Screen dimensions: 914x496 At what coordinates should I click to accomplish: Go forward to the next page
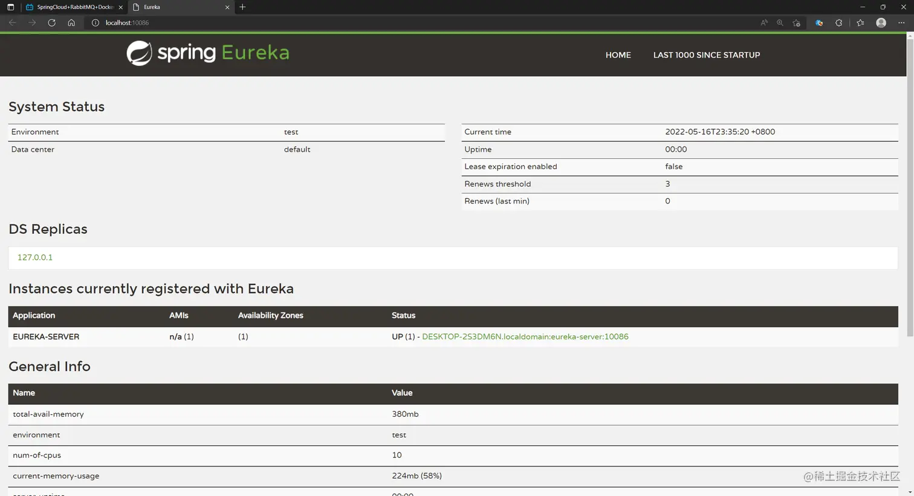[32, 22]
